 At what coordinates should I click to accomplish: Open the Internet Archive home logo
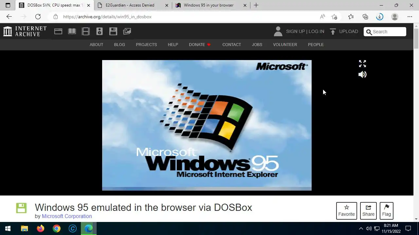click(25, 31)
